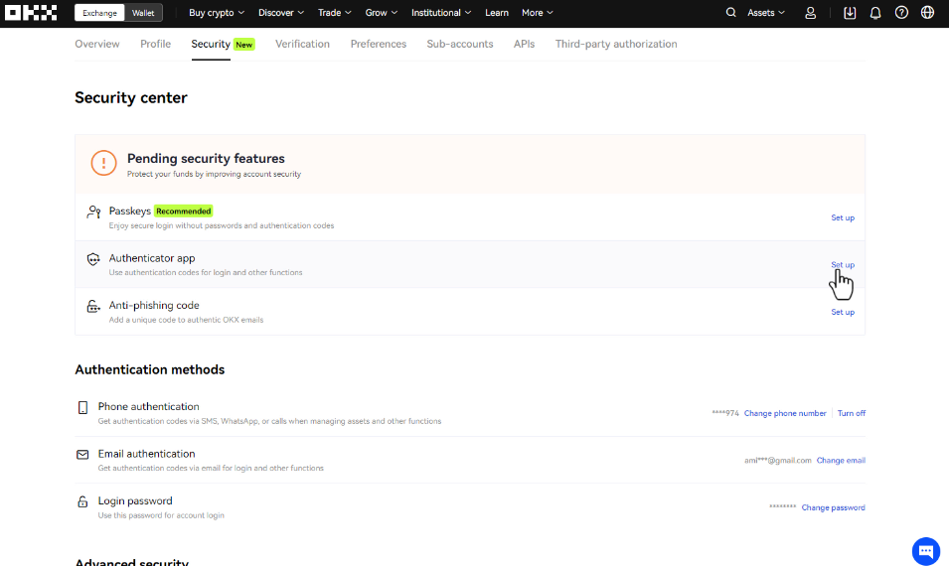Open the help question mark icon
Screen dimensions: 949x566
(x=901, y=12)
